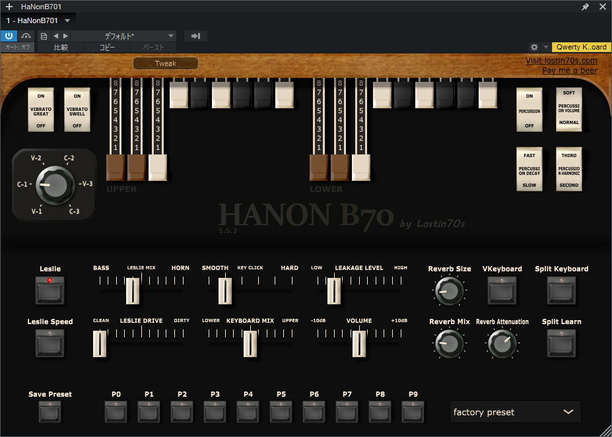Toggle the Leslie Speed button
This screenshot has height=437, width=612.
50,343
